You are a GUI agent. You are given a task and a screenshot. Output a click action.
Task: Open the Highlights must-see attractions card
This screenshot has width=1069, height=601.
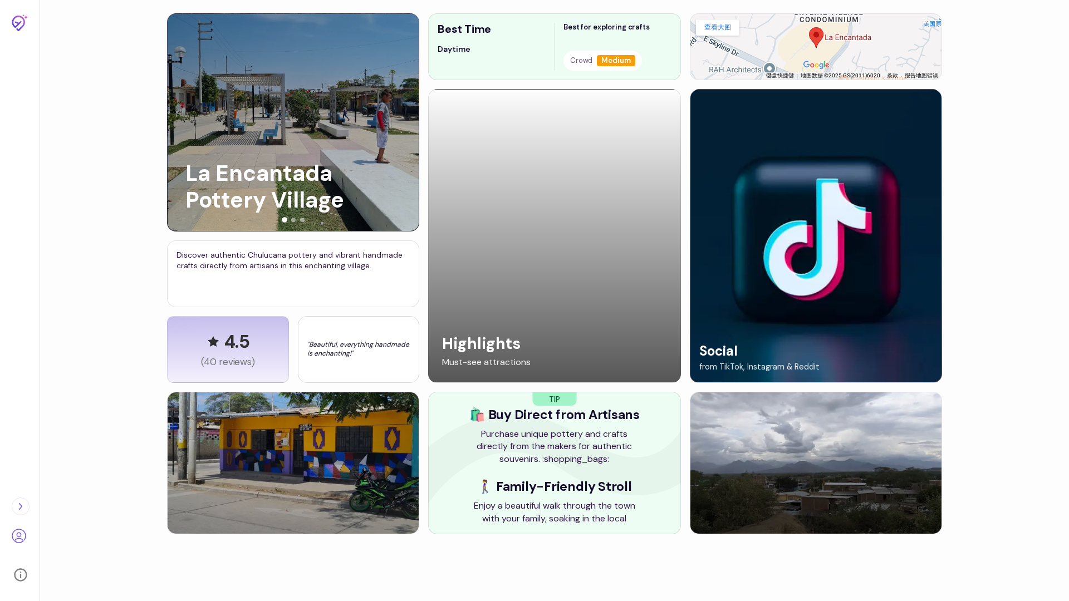[554, 235]
